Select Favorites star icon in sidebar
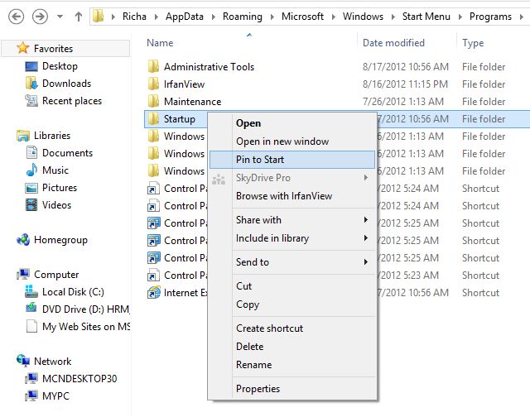 (22, 48)
